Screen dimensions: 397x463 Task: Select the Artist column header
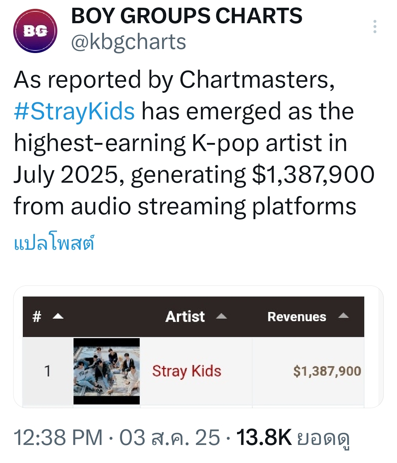[x=185, y=316]
